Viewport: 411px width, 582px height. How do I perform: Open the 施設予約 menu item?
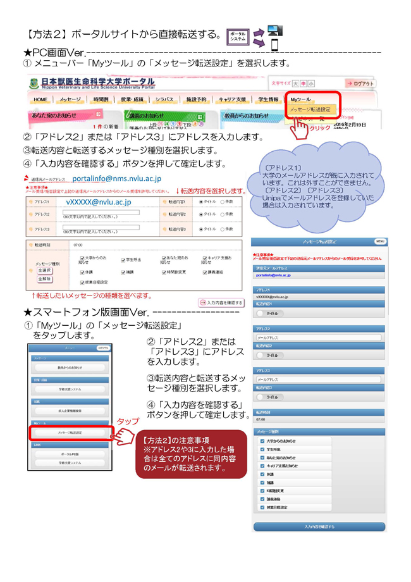[196, 99]
